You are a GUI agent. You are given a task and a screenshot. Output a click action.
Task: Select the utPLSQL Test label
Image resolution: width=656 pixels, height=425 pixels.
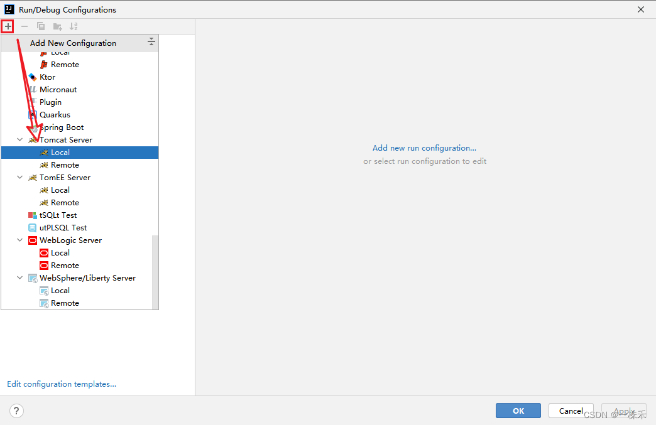[x=63, y=227]
